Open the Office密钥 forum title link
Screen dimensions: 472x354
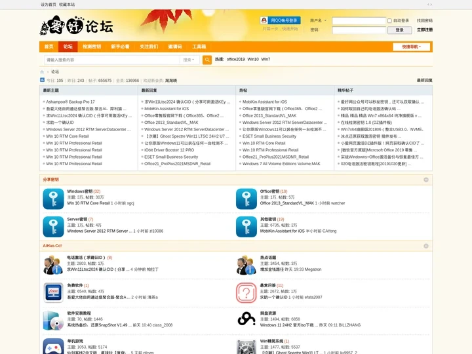(x=269, y=191)
